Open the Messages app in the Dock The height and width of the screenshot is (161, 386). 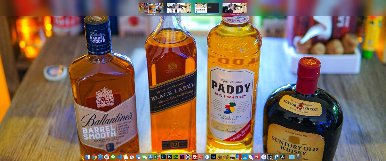tap(138, 157)
